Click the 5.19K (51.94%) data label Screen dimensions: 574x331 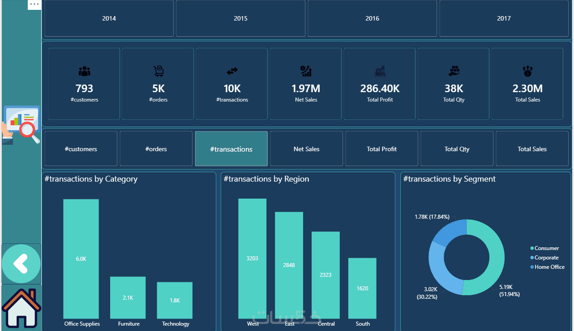pyautogui.click(x=510, y=290)
